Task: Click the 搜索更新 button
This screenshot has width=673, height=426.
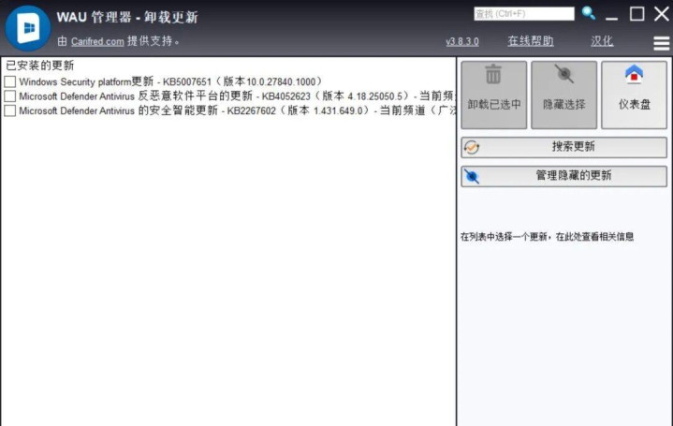Action: (564, 147)
